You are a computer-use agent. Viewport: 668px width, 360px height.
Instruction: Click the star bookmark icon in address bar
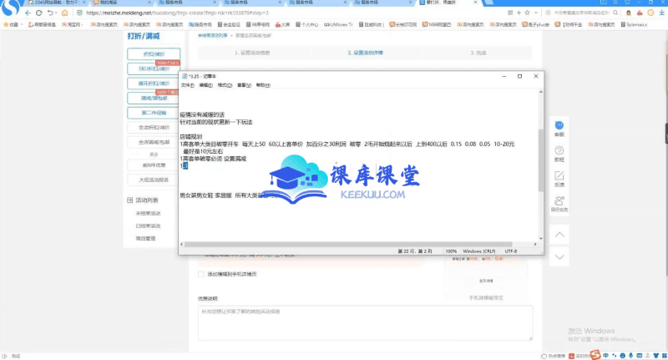(528, 13)
